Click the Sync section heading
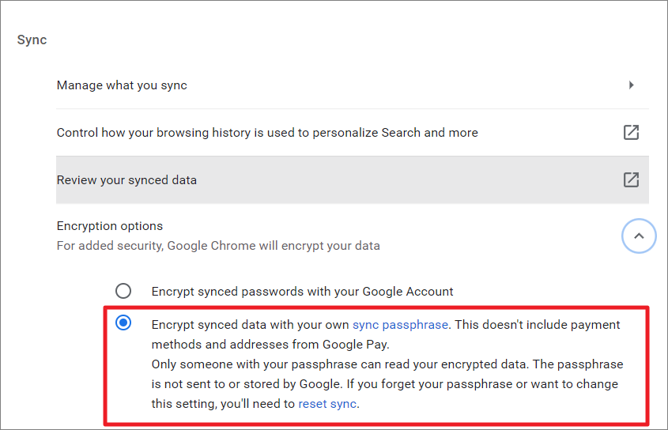This screenshot has width=668, height=430. 32,40
